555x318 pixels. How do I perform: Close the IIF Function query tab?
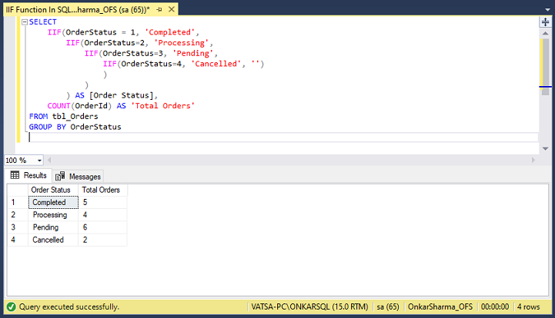172,9
